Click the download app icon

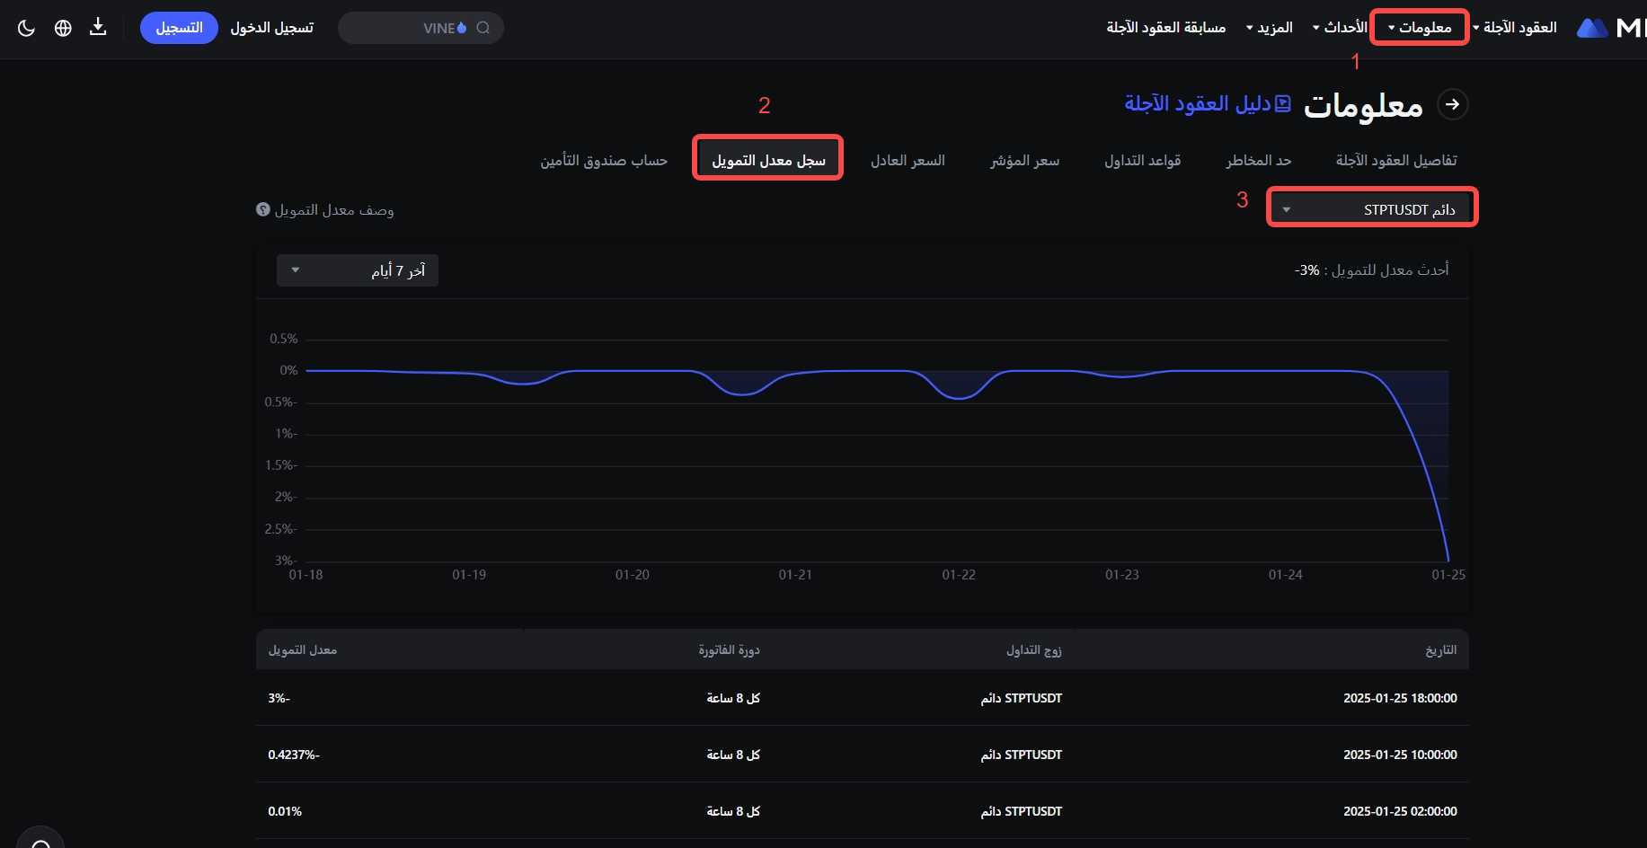point(98,28)
